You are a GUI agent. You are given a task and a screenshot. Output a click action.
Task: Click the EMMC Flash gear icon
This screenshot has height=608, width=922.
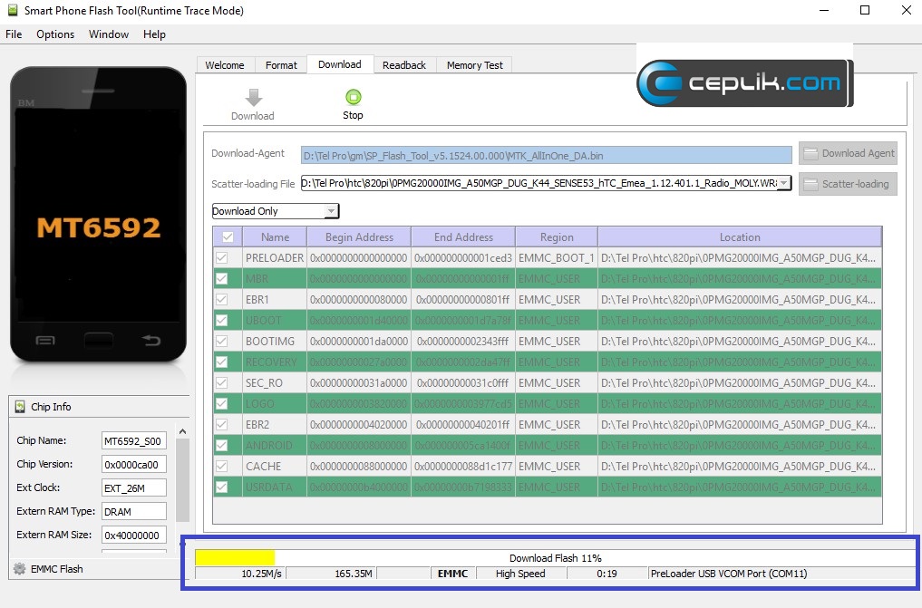point(19,569)
